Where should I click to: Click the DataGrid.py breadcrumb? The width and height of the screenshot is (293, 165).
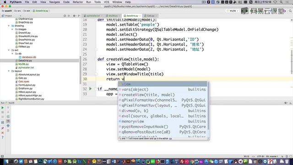point(41,11)
